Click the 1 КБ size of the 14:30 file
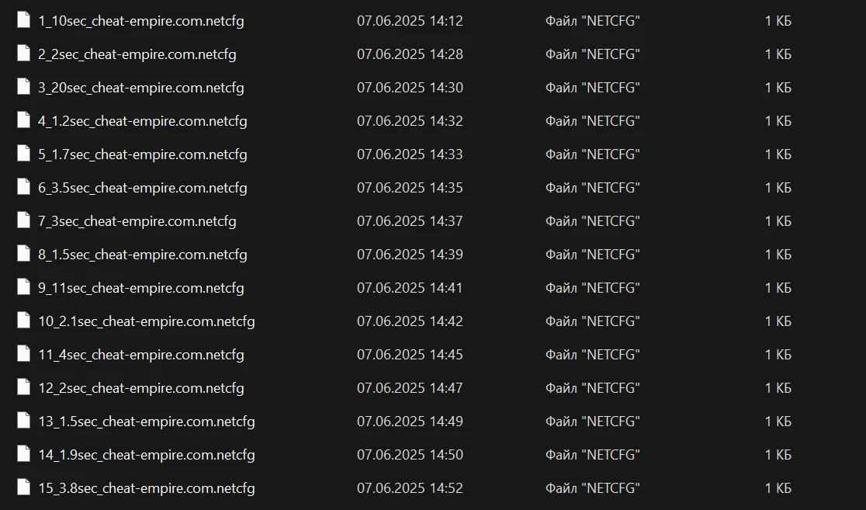The image size is (866, 510). click(778, 88)
